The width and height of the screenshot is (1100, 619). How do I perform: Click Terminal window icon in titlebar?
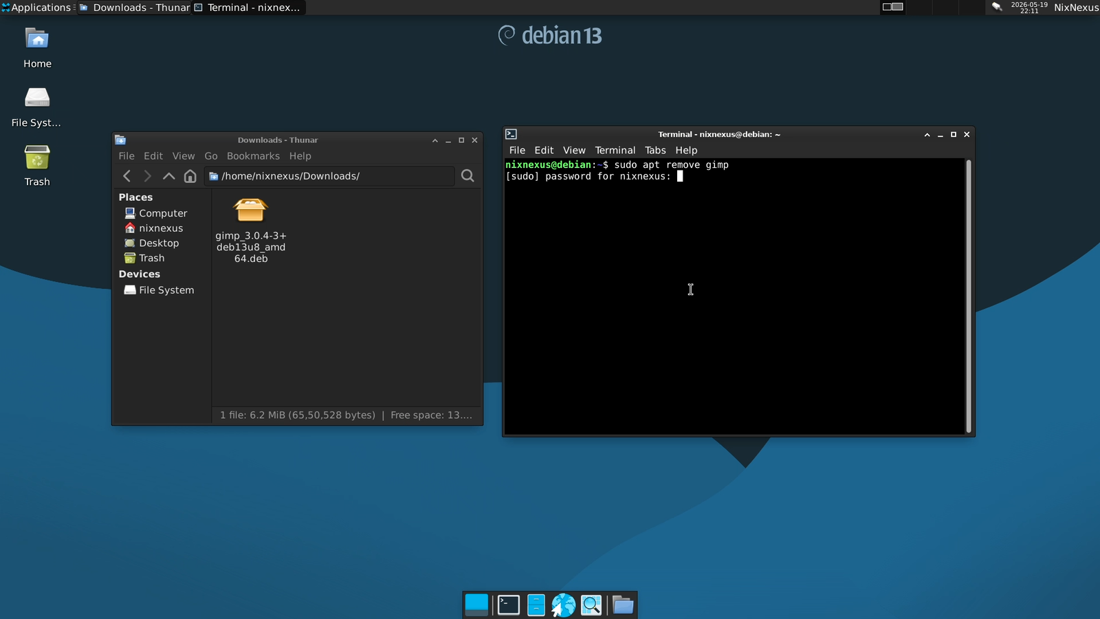click(x=511, y=134)
